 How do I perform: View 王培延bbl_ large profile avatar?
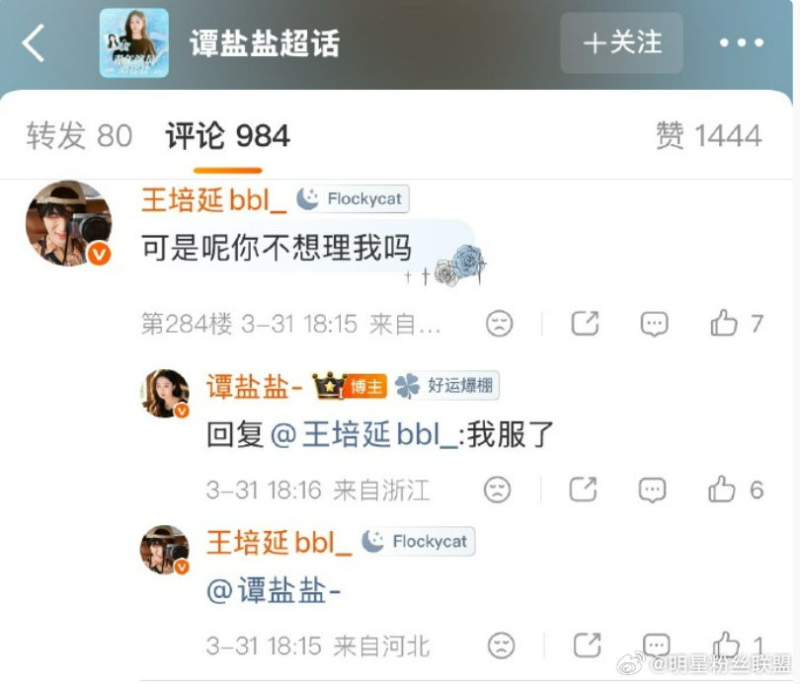pyautogui.click(x=69, y=223)
